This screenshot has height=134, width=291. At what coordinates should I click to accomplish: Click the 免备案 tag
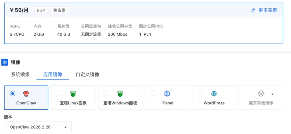point(59,10)
